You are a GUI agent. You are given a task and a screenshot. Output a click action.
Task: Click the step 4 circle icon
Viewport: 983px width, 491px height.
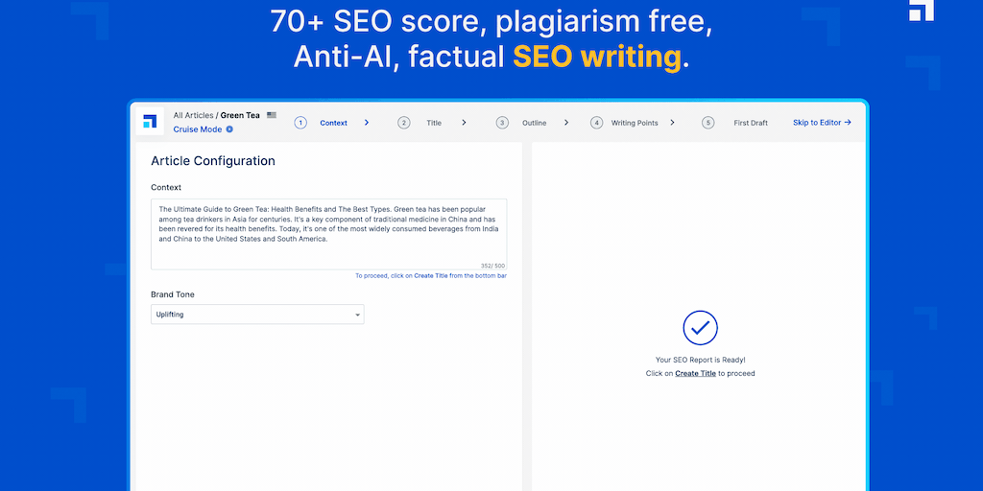coord(597,123)
